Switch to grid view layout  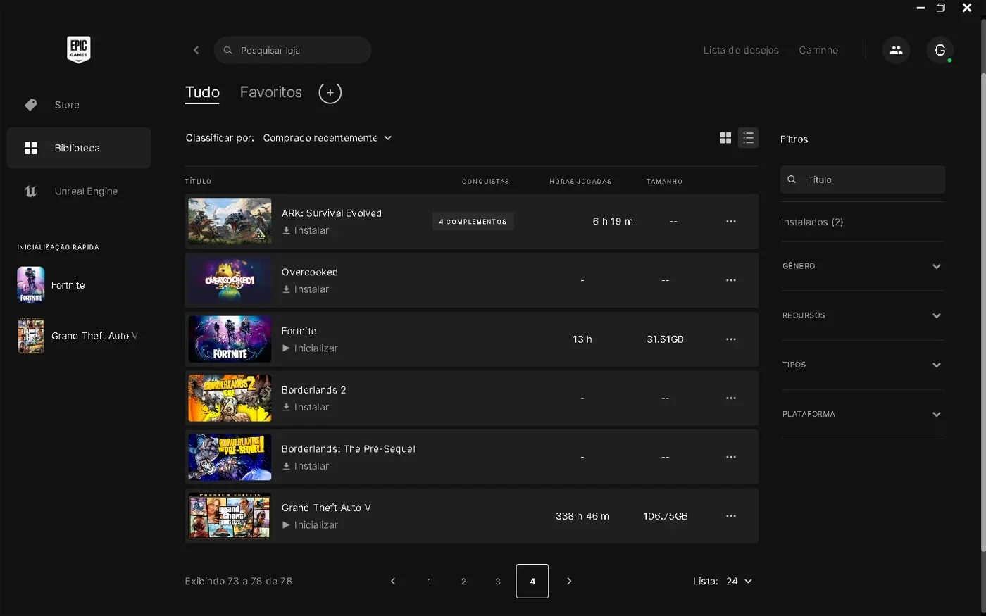tap(725, 138)
